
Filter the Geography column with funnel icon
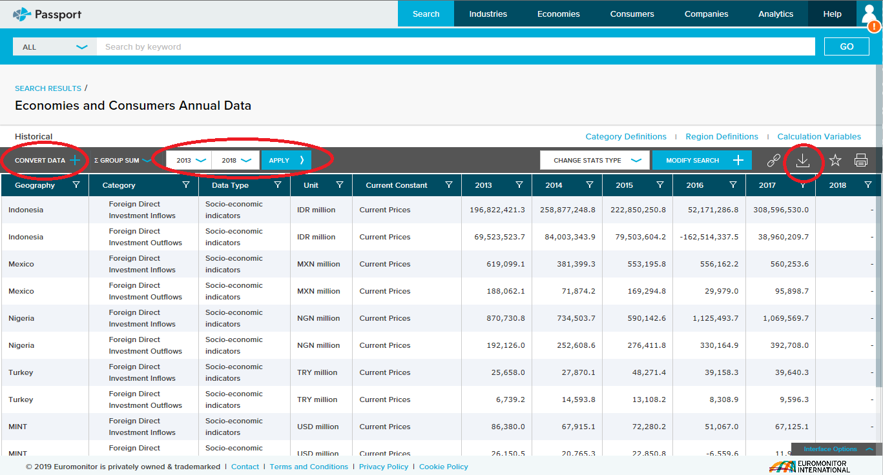pos(77,185)
